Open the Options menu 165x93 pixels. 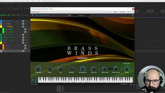tap(28, 1)
